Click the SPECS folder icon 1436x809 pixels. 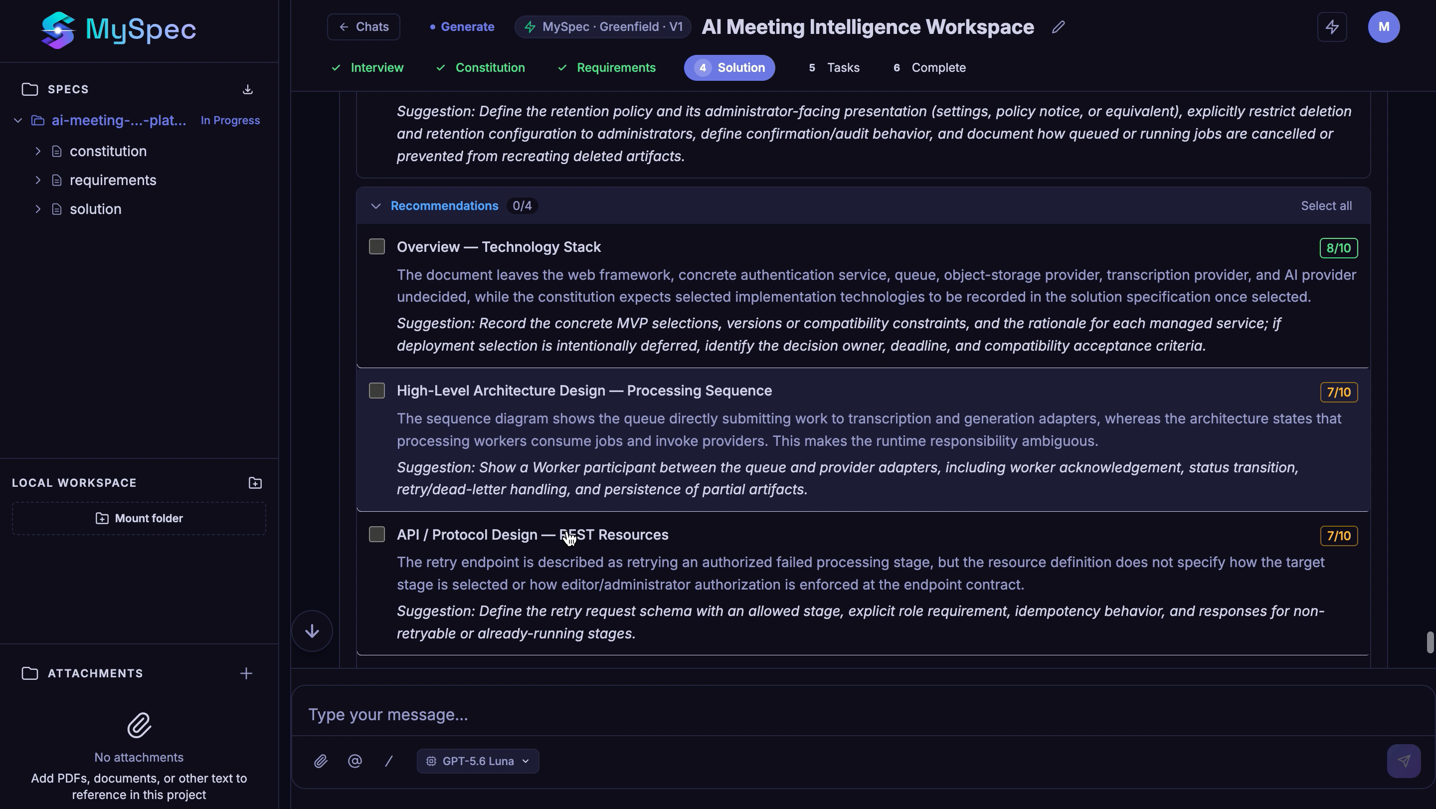tap(29, 89)
